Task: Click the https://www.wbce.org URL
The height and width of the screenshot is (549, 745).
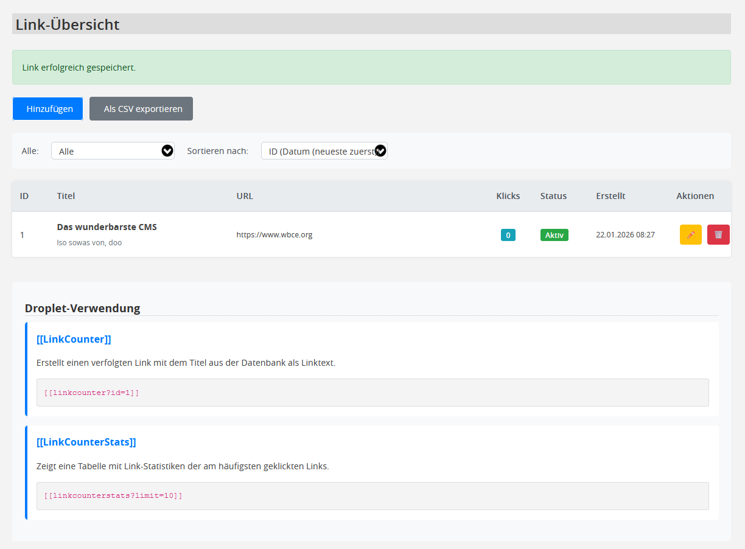Action: (x=274, y=234)
